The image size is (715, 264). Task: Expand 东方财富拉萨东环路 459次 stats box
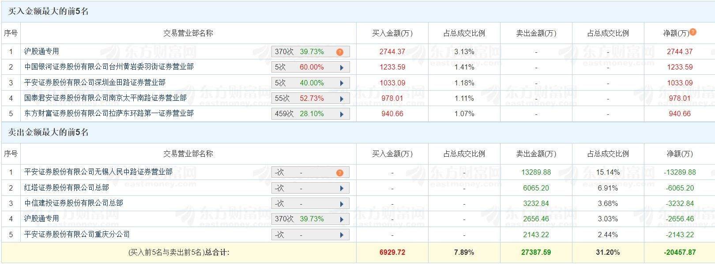pos(310,114)
